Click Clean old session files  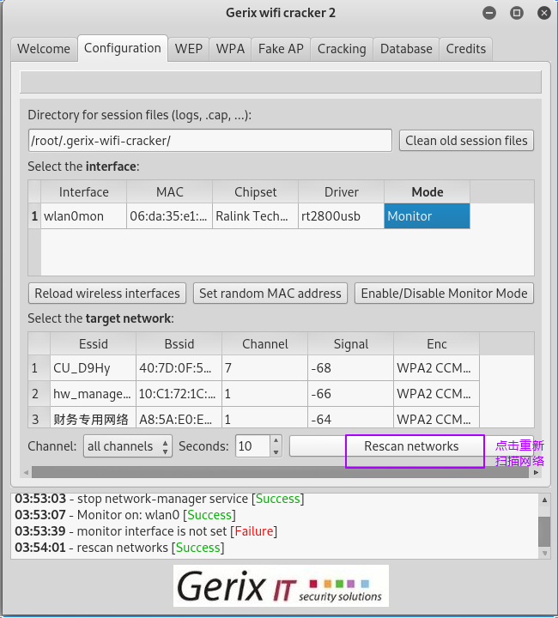coord(466,141)
